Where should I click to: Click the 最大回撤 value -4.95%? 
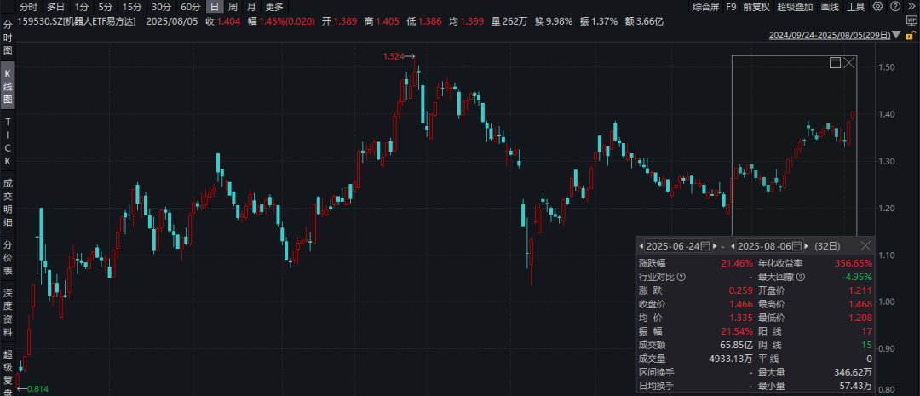click(857, 277)
